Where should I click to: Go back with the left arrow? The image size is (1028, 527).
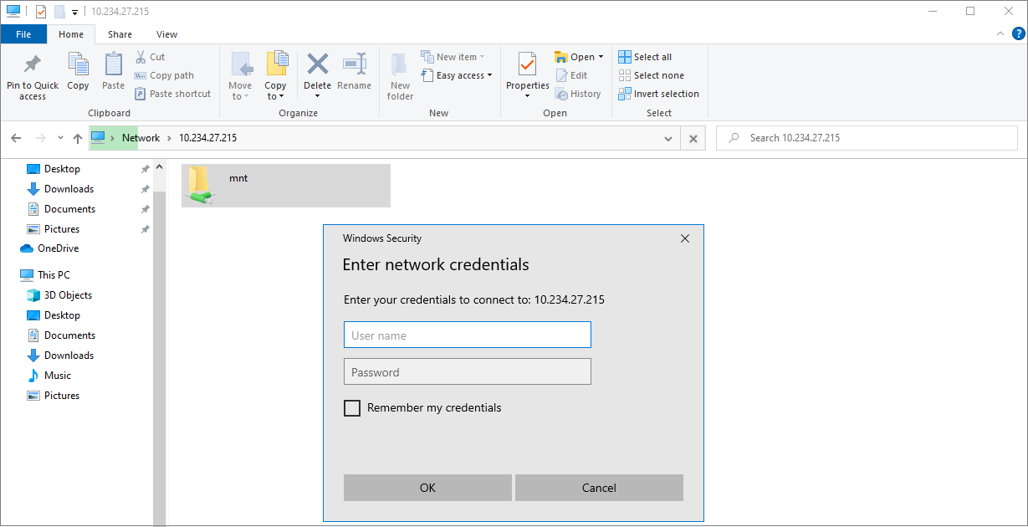click(x=16, y=138)
